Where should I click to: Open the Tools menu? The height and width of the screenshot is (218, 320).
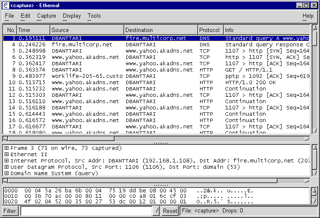[x=94, y=16]
